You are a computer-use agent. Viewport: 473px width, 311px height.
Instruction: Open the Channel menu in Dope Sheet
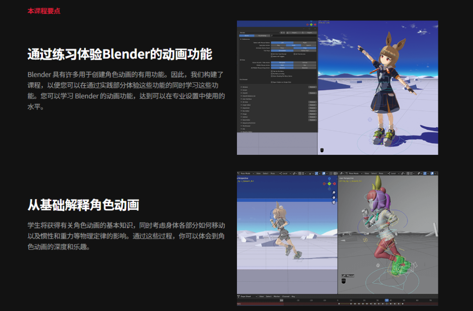pos(285,297)
